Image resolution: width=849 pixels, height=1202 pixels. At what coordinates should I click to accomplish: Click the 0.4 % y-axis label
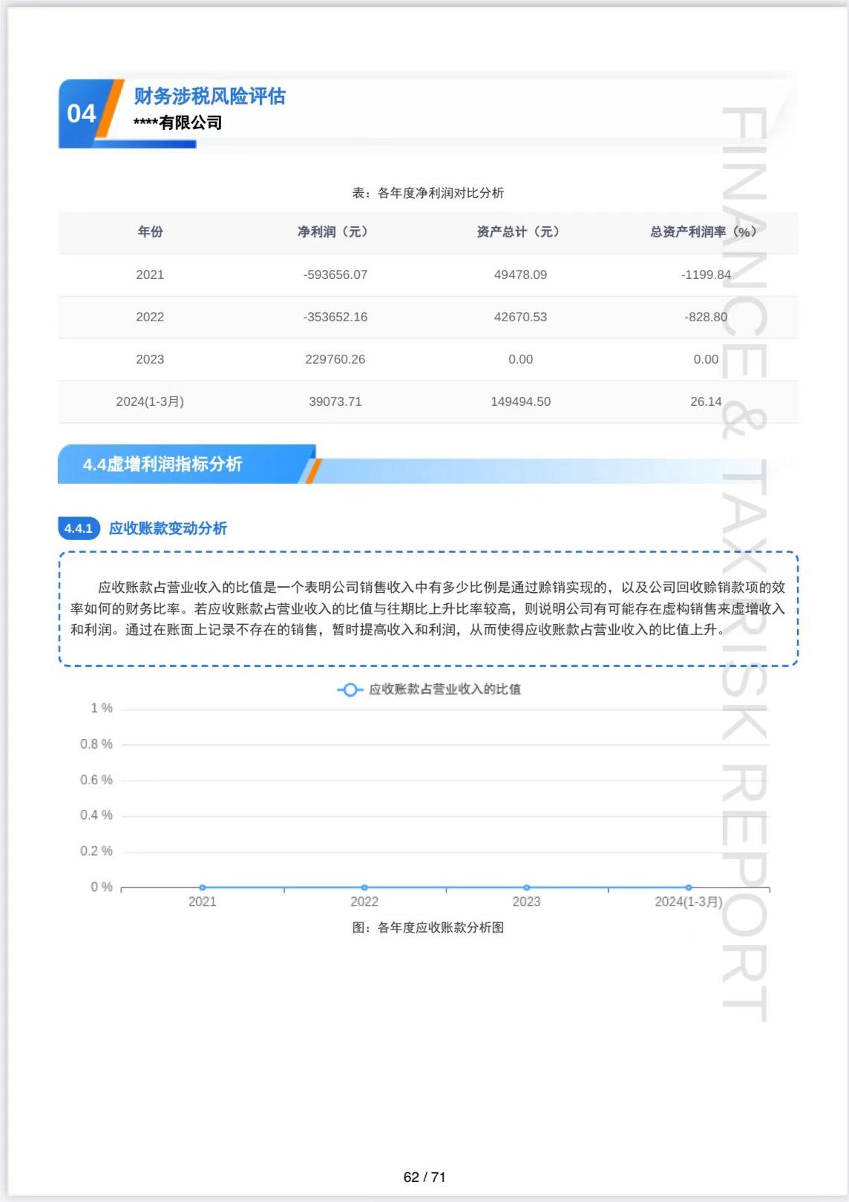coord(96,815)
